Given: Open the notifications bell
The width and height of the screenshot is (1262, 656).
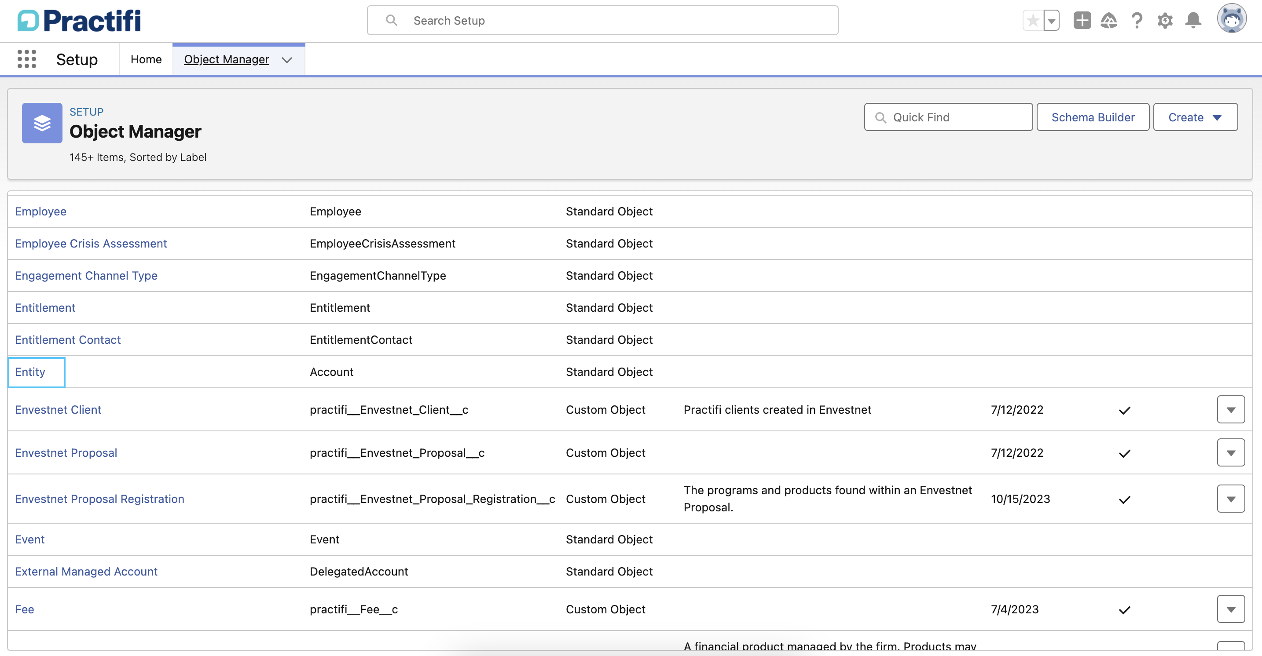Looking at the screenshot, I should 1193,21.
